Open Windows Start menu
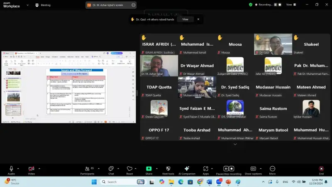The image size is (332, 187). pyautogui.click(x=94, y=182)
